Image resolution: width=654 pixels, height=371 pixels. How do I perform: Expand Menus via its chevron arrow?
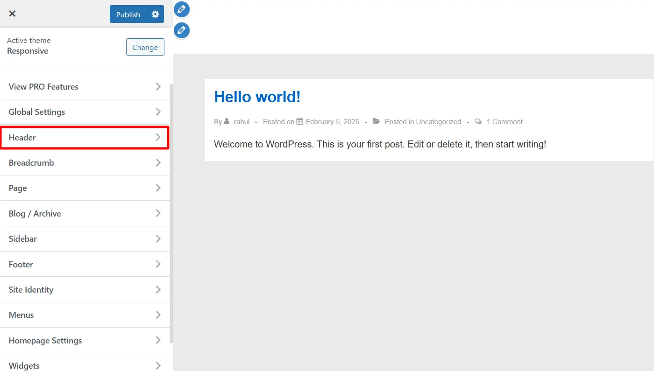pos(158,315)
